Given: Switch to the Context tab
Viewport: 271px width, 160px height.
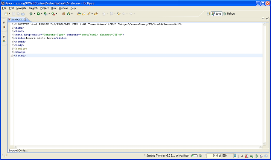Looking at the screenshot, I should click(x=23, y=151).
